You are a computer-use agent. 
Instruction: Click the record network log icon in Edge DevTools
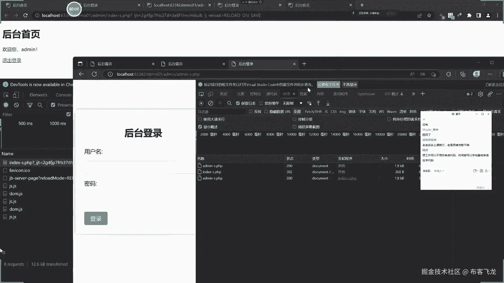click(201, 103)
